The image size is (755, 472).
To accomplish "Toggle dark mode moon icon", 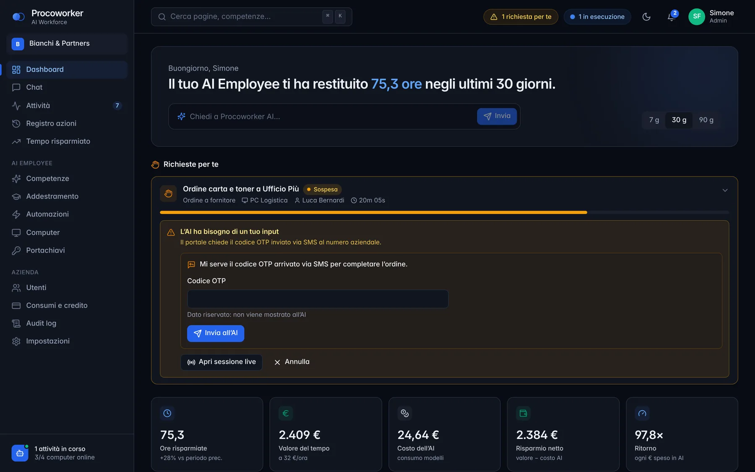I will point(646,17).
